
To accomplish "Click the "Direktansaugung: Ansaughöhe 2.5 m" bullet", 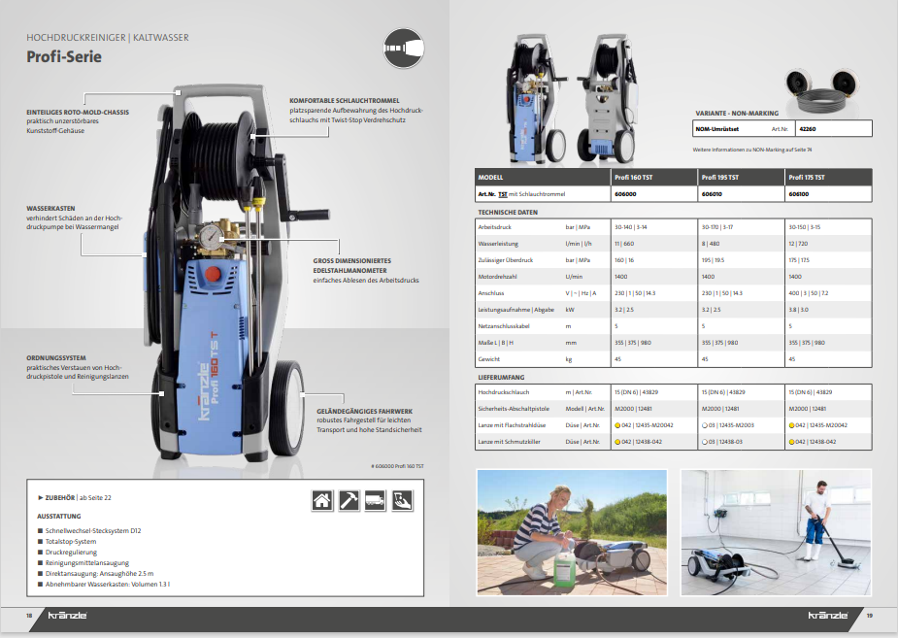I will 96,573.
